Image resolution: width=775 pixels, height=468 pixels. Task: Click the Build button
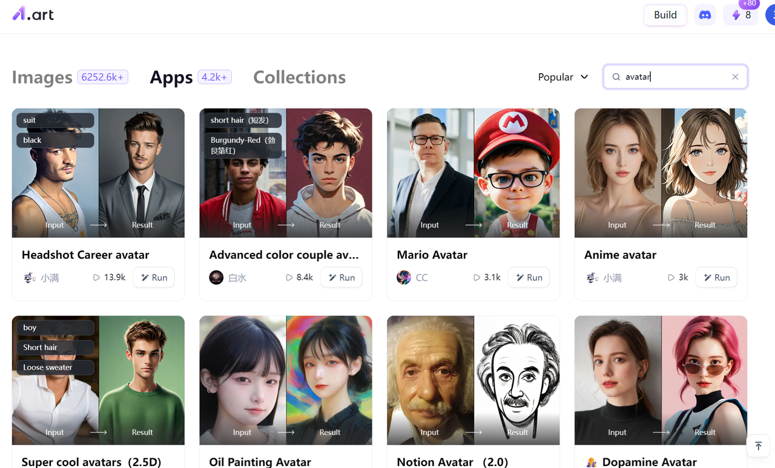[665, 15]
